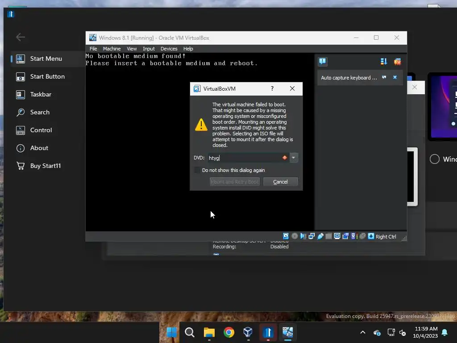Image resolution: width=457 pixels, height=343 pixels.
Task: Click muted volume tray icon
Action: pos(403,332)
